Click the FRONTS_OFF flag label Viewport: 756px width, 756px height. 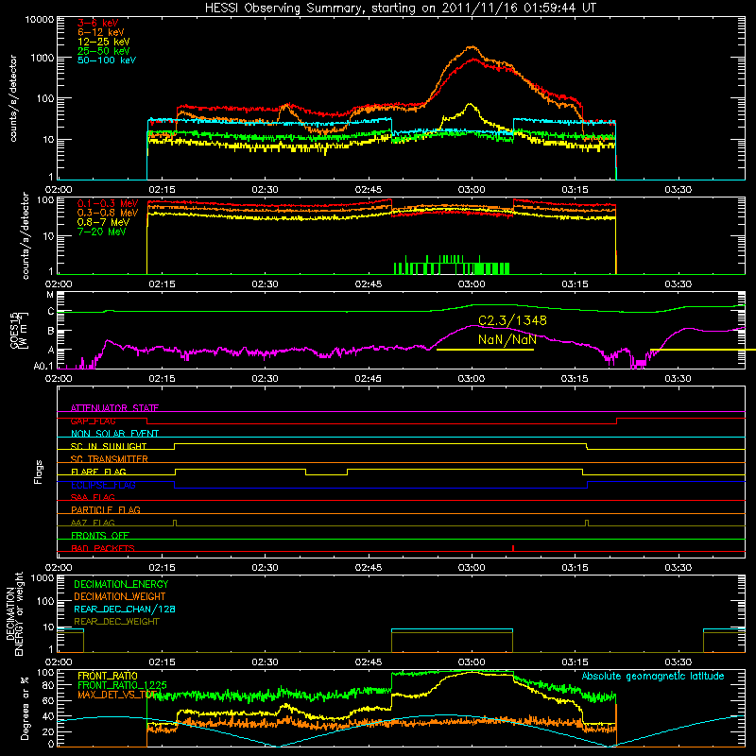point(100,536)
